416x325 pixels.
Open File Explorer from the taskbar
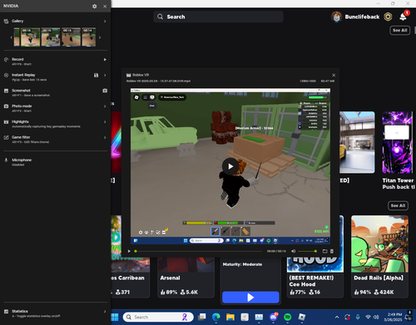(230, 317)
